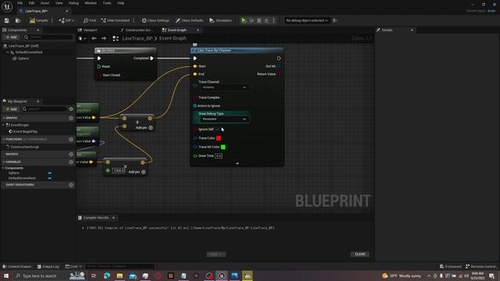Open the debug object selector dropdown
Image resolution: width=500 pixels, height=281 pixels.
(x=307, y=20)
